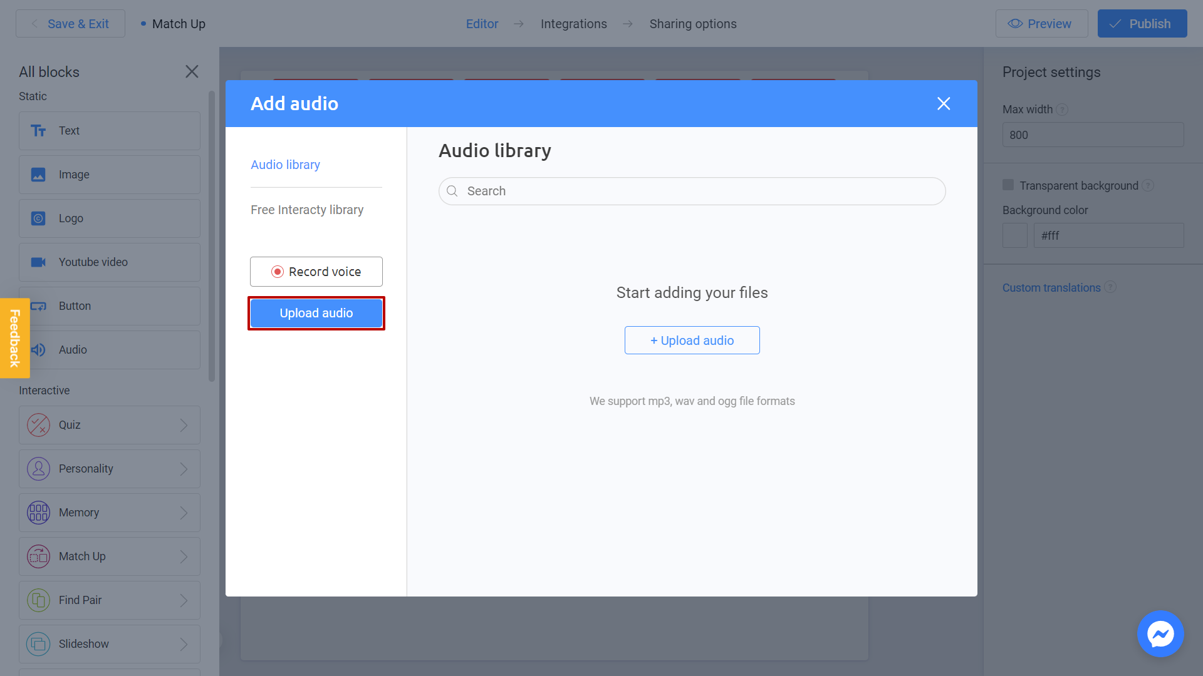The image size is (1203, 676).
Task: Click the Find Pair block icon
Action: [x=38, y=599]
